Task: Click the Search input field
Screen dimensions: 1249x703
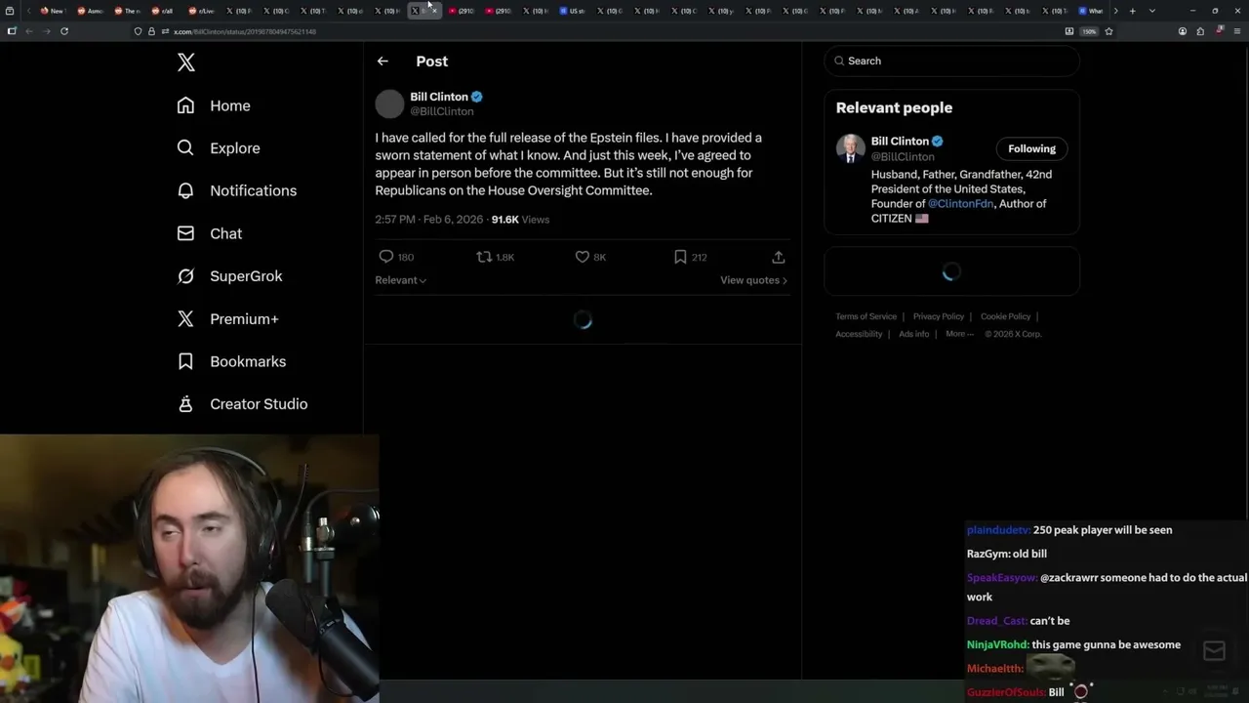Action: [952, 61]
